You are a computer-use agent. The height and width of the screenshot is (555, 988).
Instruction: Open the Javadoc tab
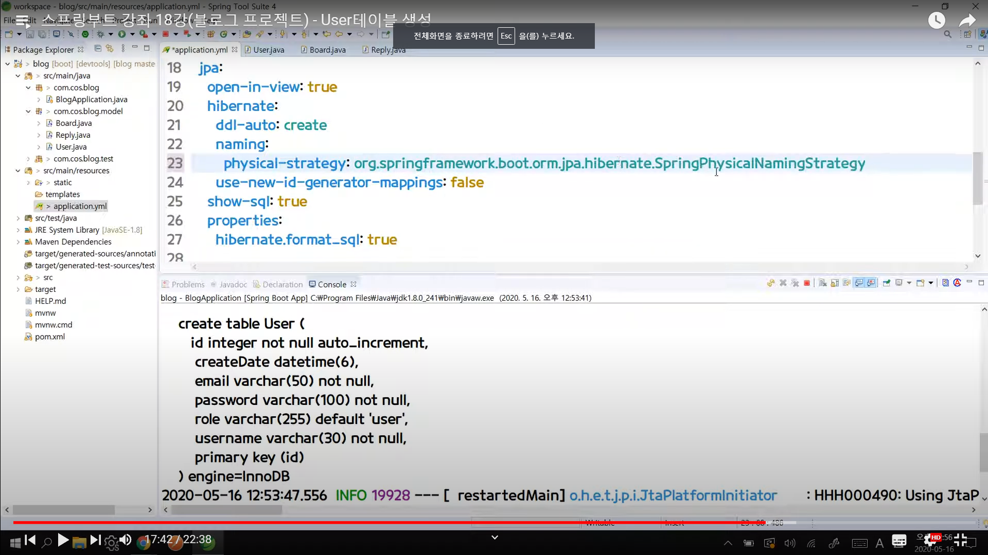click(x=228, y=284)
